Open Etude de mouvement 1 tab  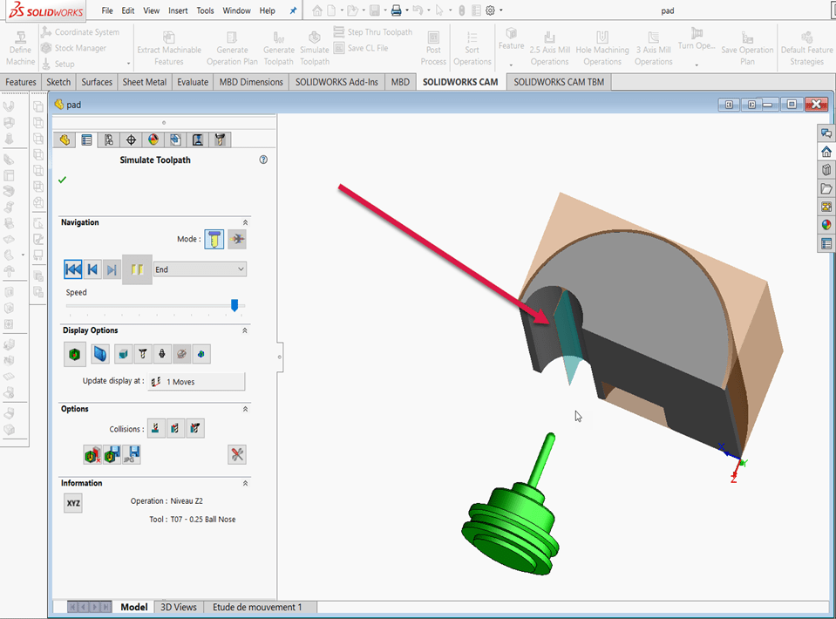pyautogui.click(x=257, y=607)
